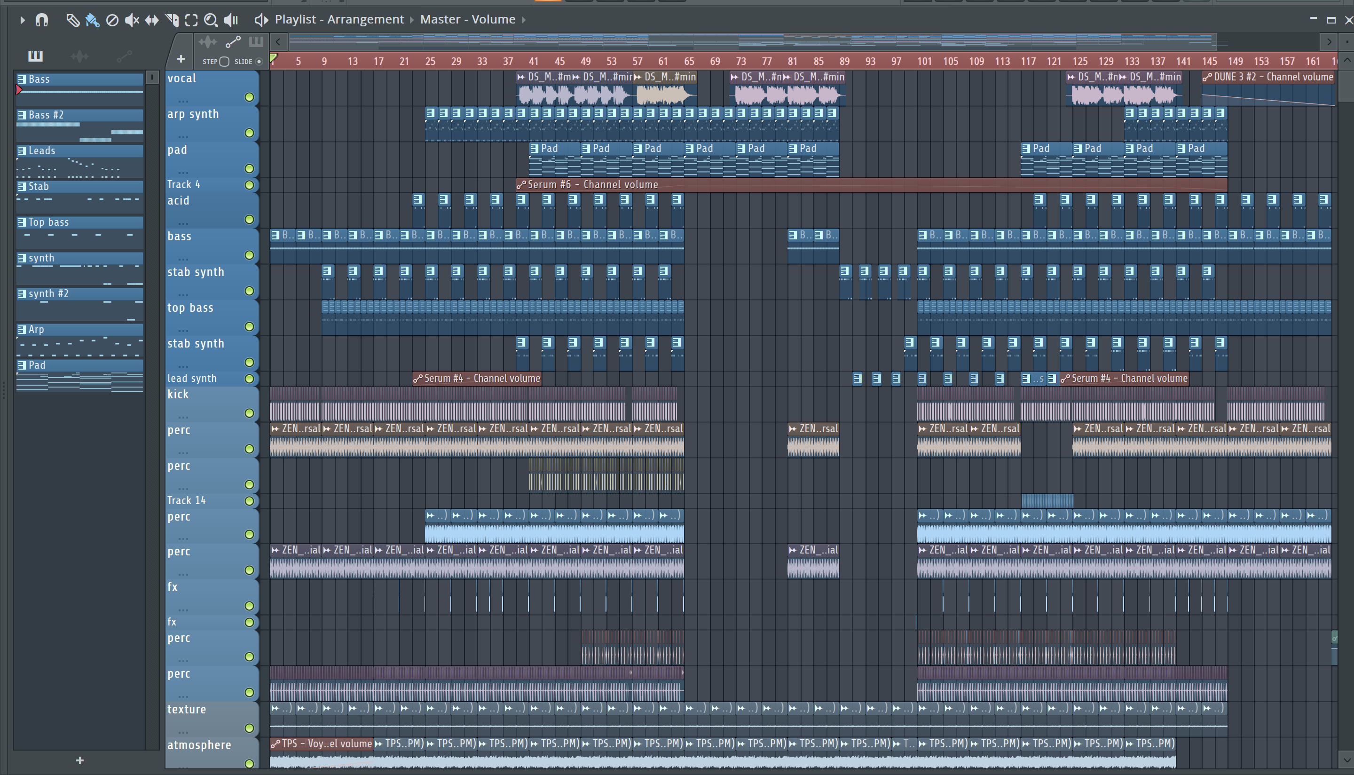
Task: Click the speaker icon before Playlist title
Action: [x=260, y=20]
